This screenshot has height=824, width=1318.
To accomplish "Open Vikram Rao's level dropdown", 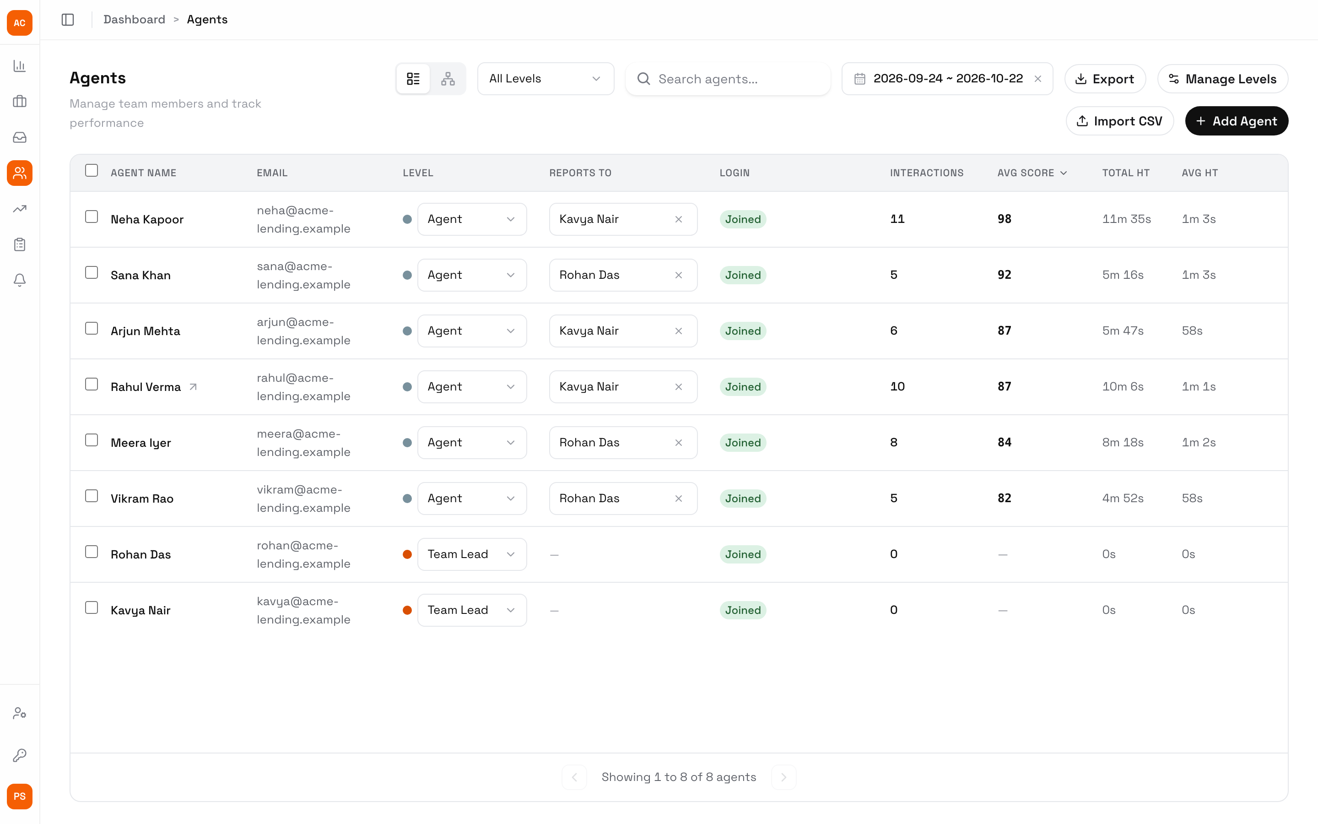I will point(472,499).
